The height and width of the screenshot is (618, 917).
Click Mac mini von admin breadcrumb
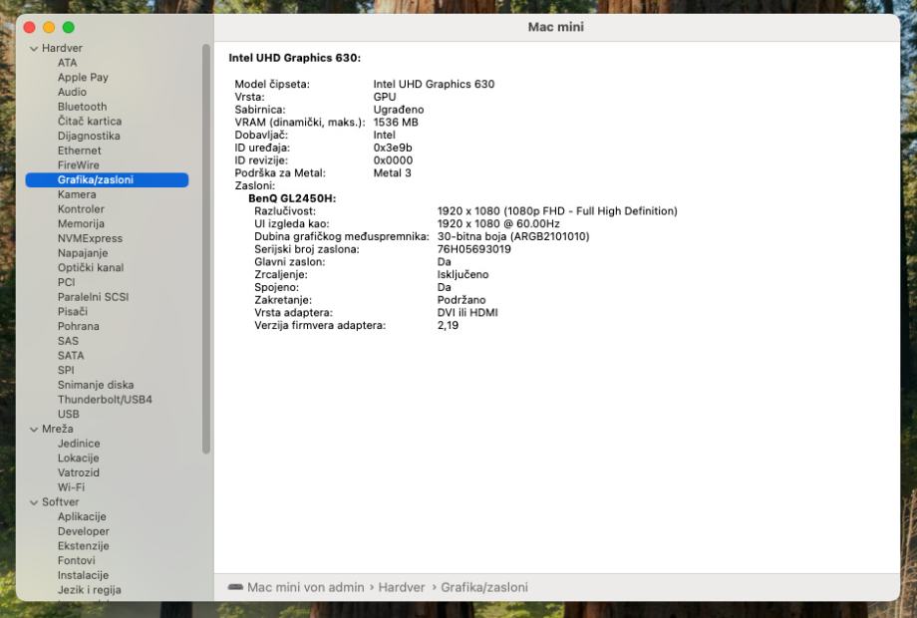pyautogui.click(x=305, y=587)
